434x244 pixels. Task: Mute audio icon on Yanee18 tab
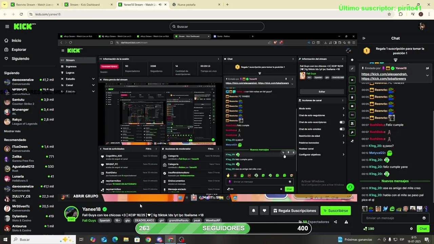pos(160,5)
